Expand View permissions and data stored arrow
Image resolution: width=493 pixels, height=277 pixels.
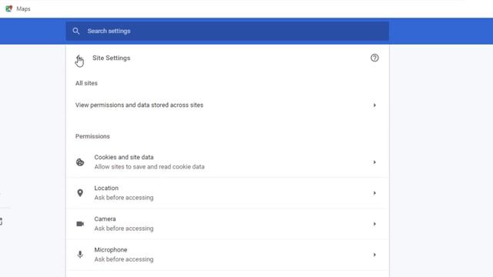coord(374,105)
